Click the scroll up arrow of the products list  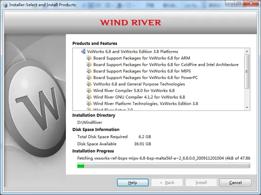pyautogui.click(x=247, y=51)
